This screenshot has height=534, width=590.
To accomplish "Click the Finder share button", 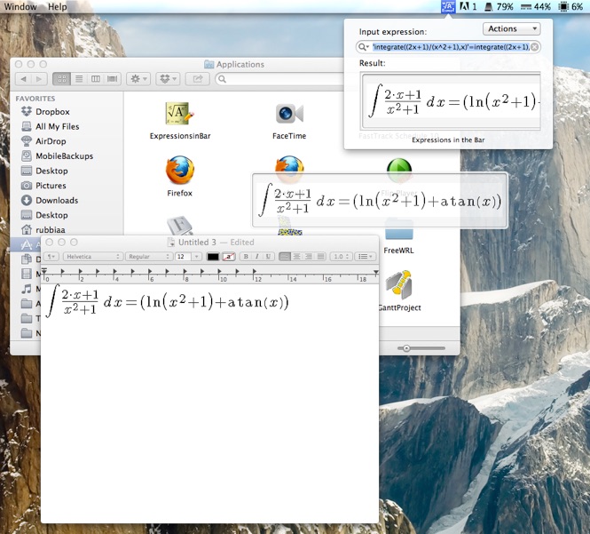I will [x=197, y=79].
